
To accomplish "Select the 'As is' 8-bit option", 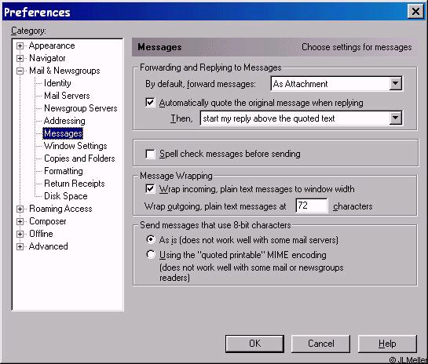I will [x=151, y=240].
